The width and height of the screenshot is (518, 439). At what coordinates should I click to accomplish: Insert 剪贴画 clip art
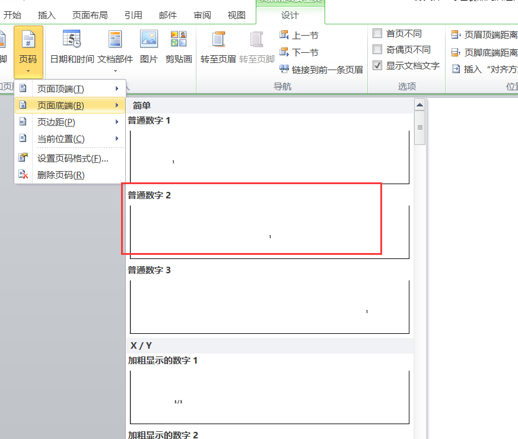(x=179, y=47)
